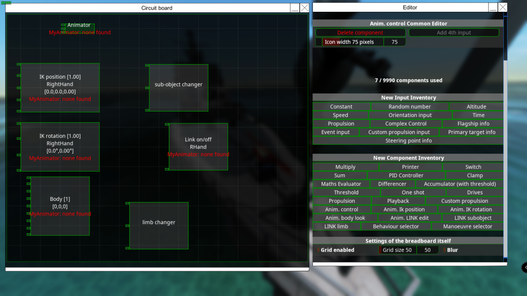
Task: Add the Anim. body look component
Action: click(x=345, y=218)
